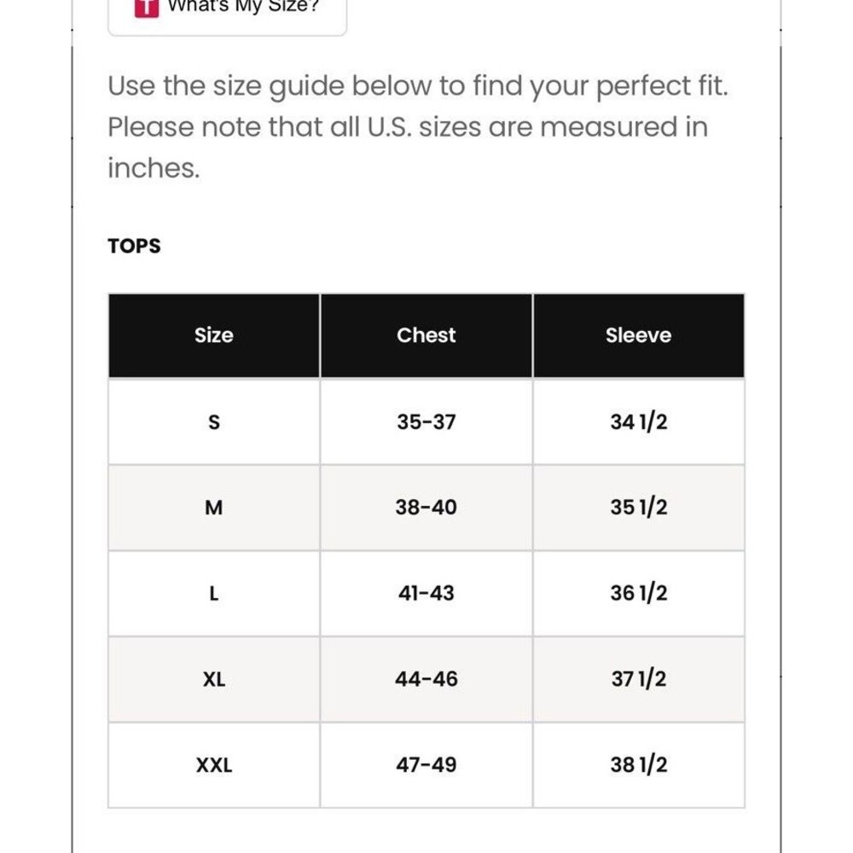Viewport: 853px width, 853px height.
Task: Select chest measurement 47-49
Action: point(426,765)
